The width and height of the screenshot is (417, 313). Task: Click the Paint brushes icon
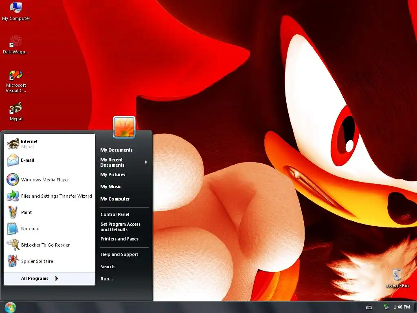pos(13,212)
